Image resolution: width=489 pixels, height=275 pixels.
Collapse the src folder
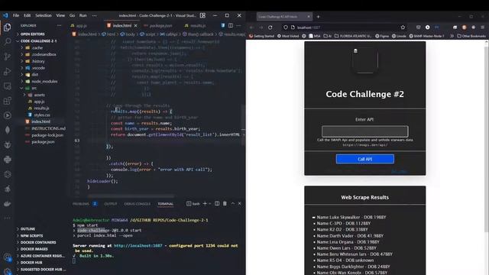point(34,88)
